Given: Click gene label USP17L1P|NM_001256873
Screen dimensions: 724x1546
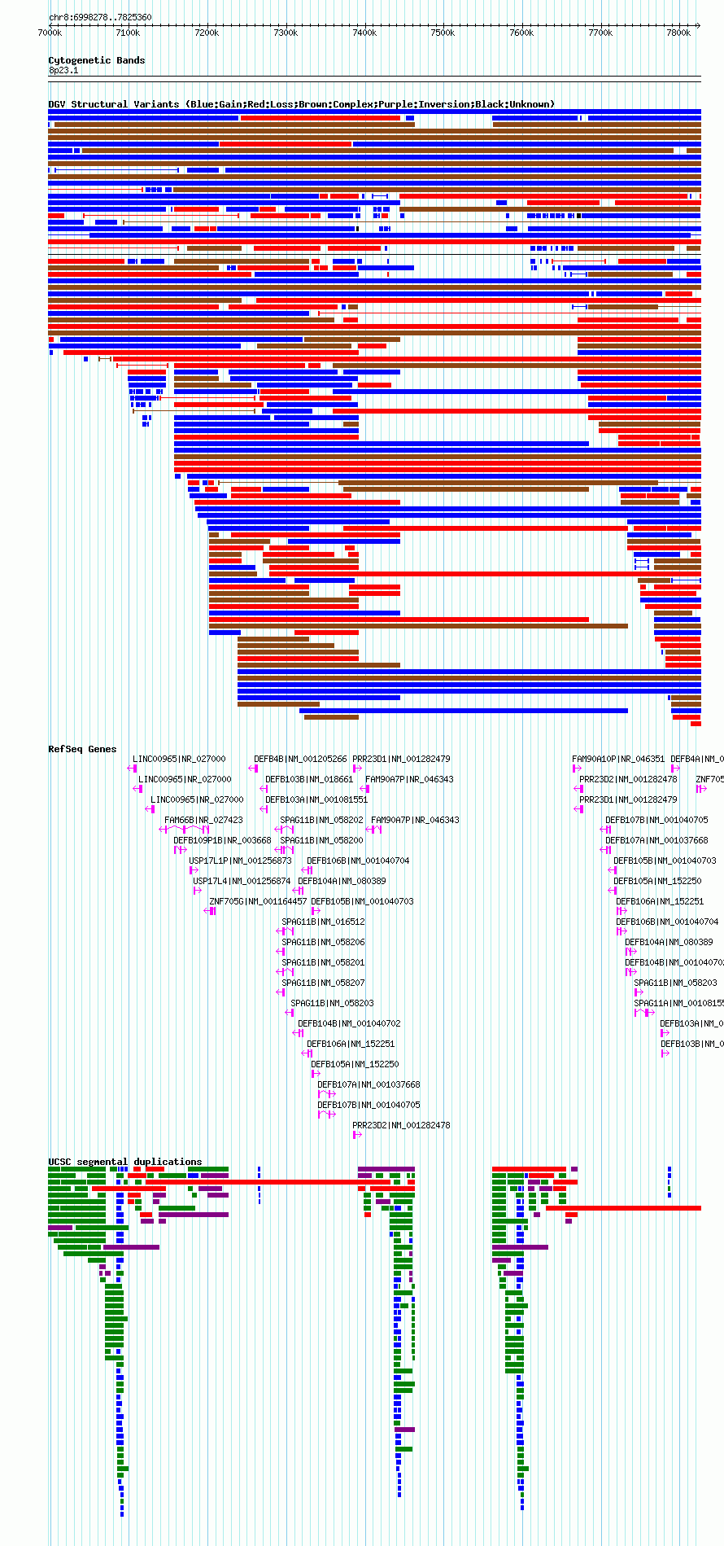Looking at the screenshot, I should pos(240,861).
